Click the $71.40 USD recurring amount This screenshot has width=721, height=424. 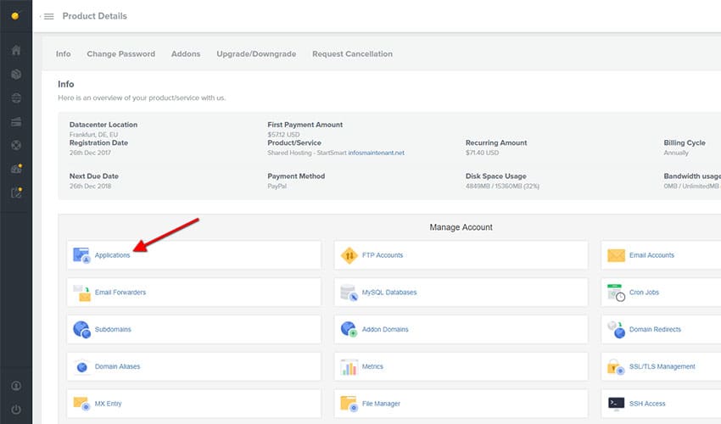[x=482, y=153]
